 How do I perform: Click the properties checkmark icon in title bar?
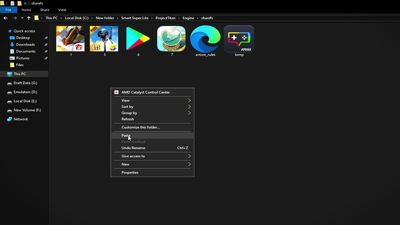coord(12,3)
